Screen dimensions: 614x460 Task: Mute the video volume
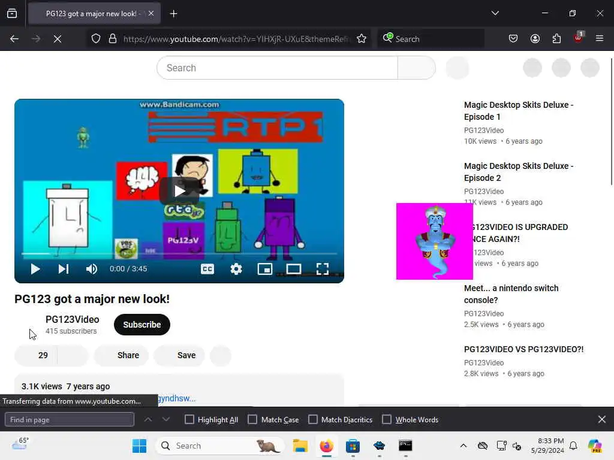[91, 269]
